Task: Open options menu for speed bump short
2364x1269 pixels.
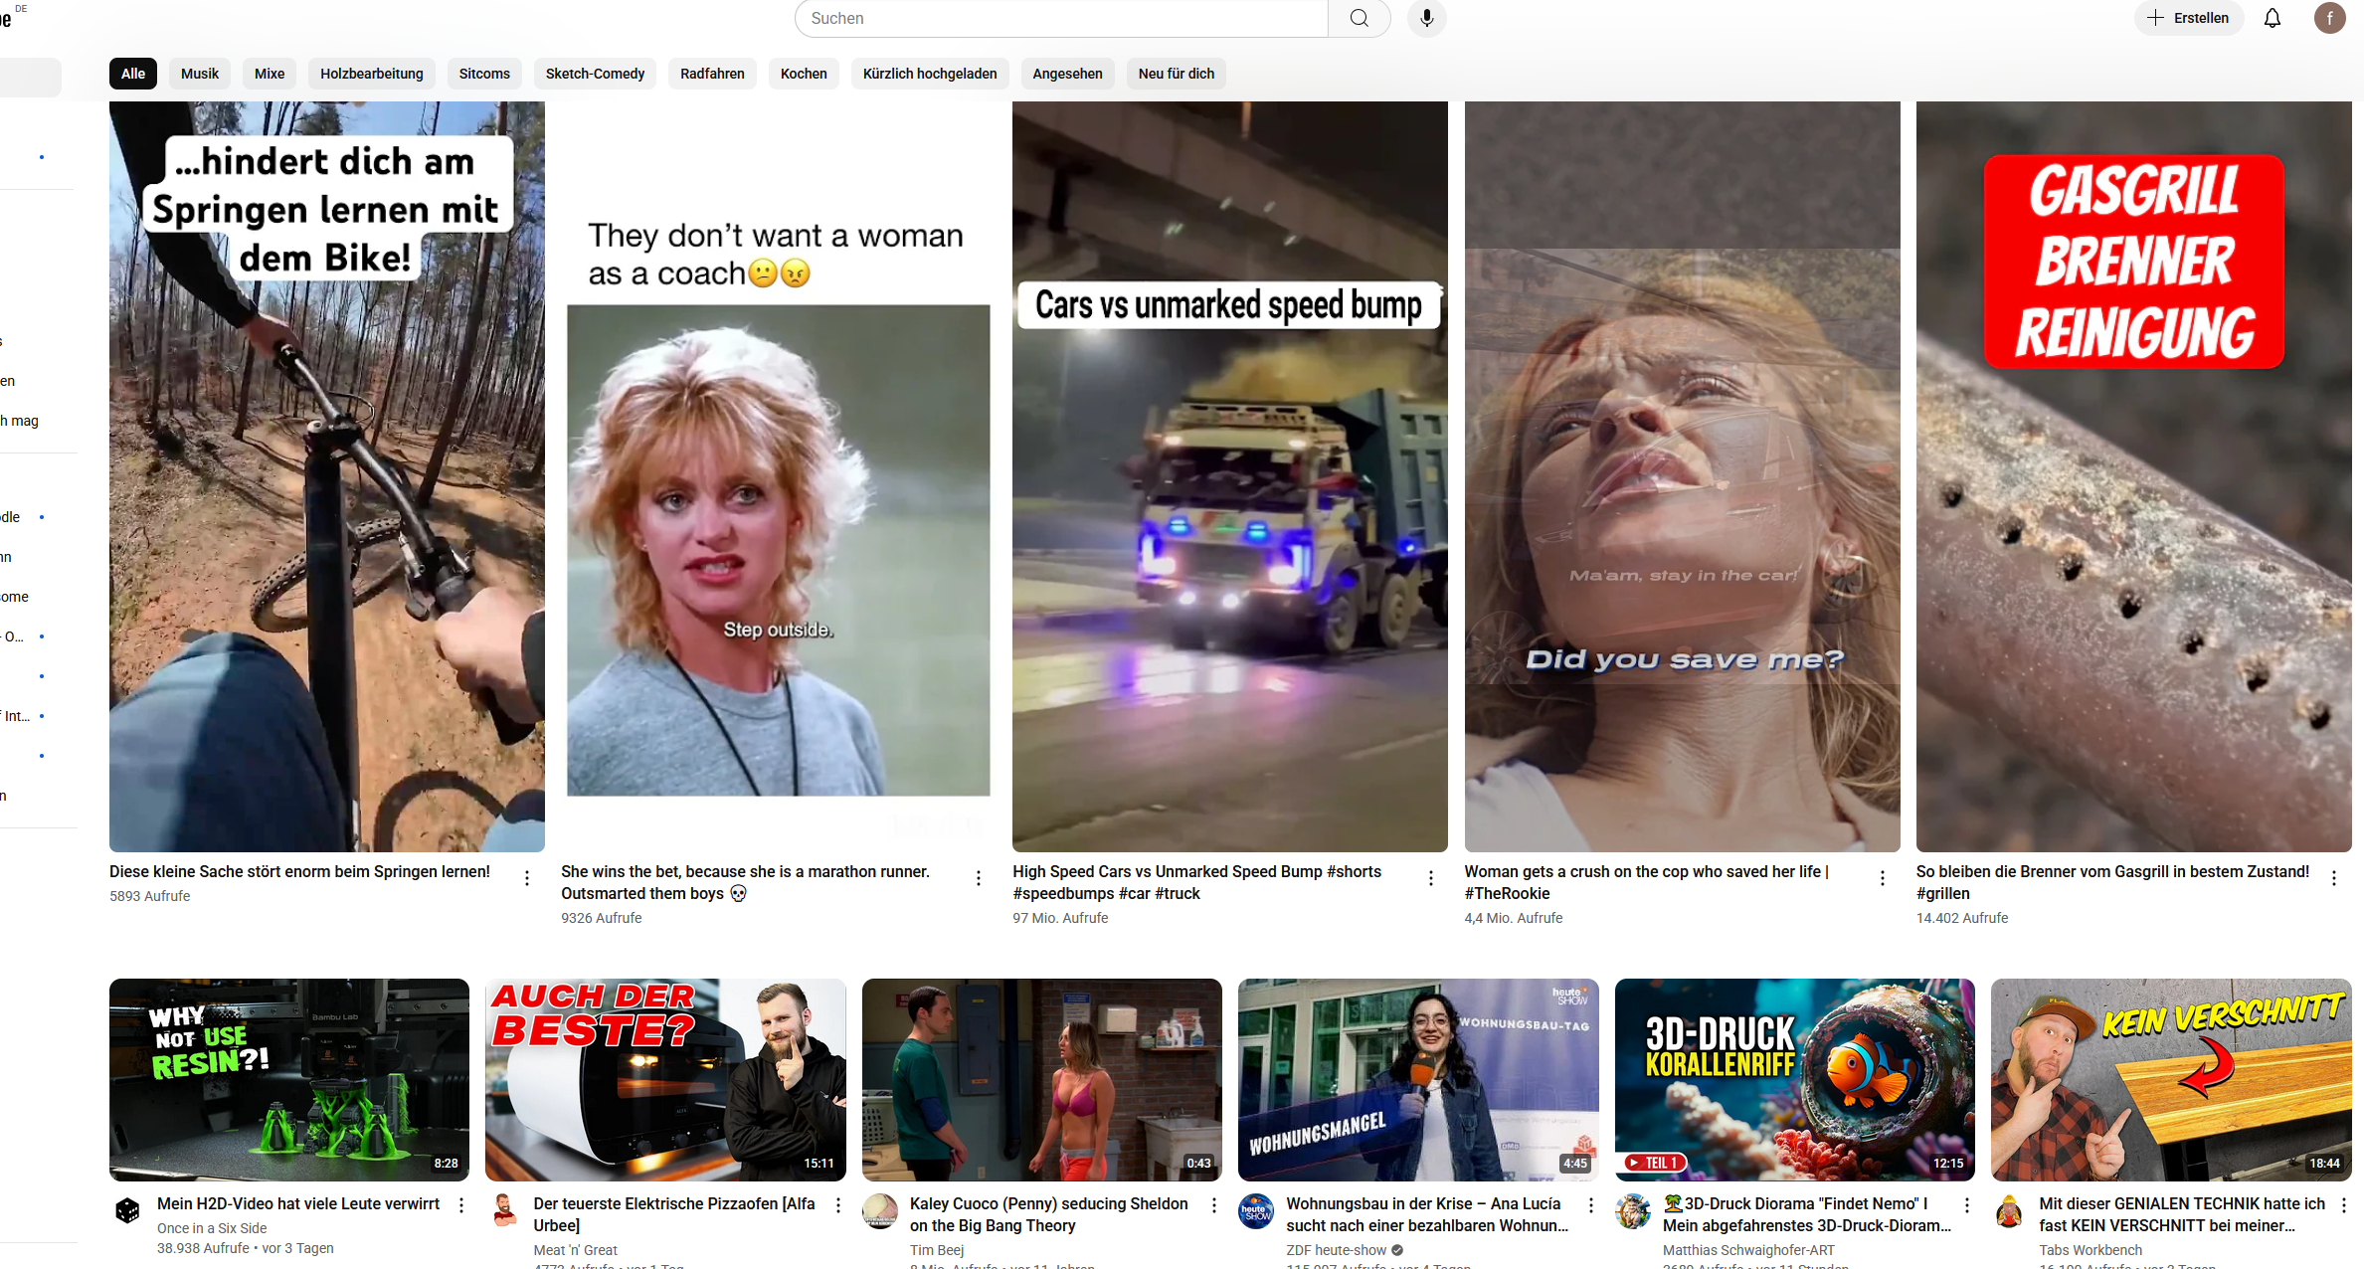Action: tap(1430, 877)
